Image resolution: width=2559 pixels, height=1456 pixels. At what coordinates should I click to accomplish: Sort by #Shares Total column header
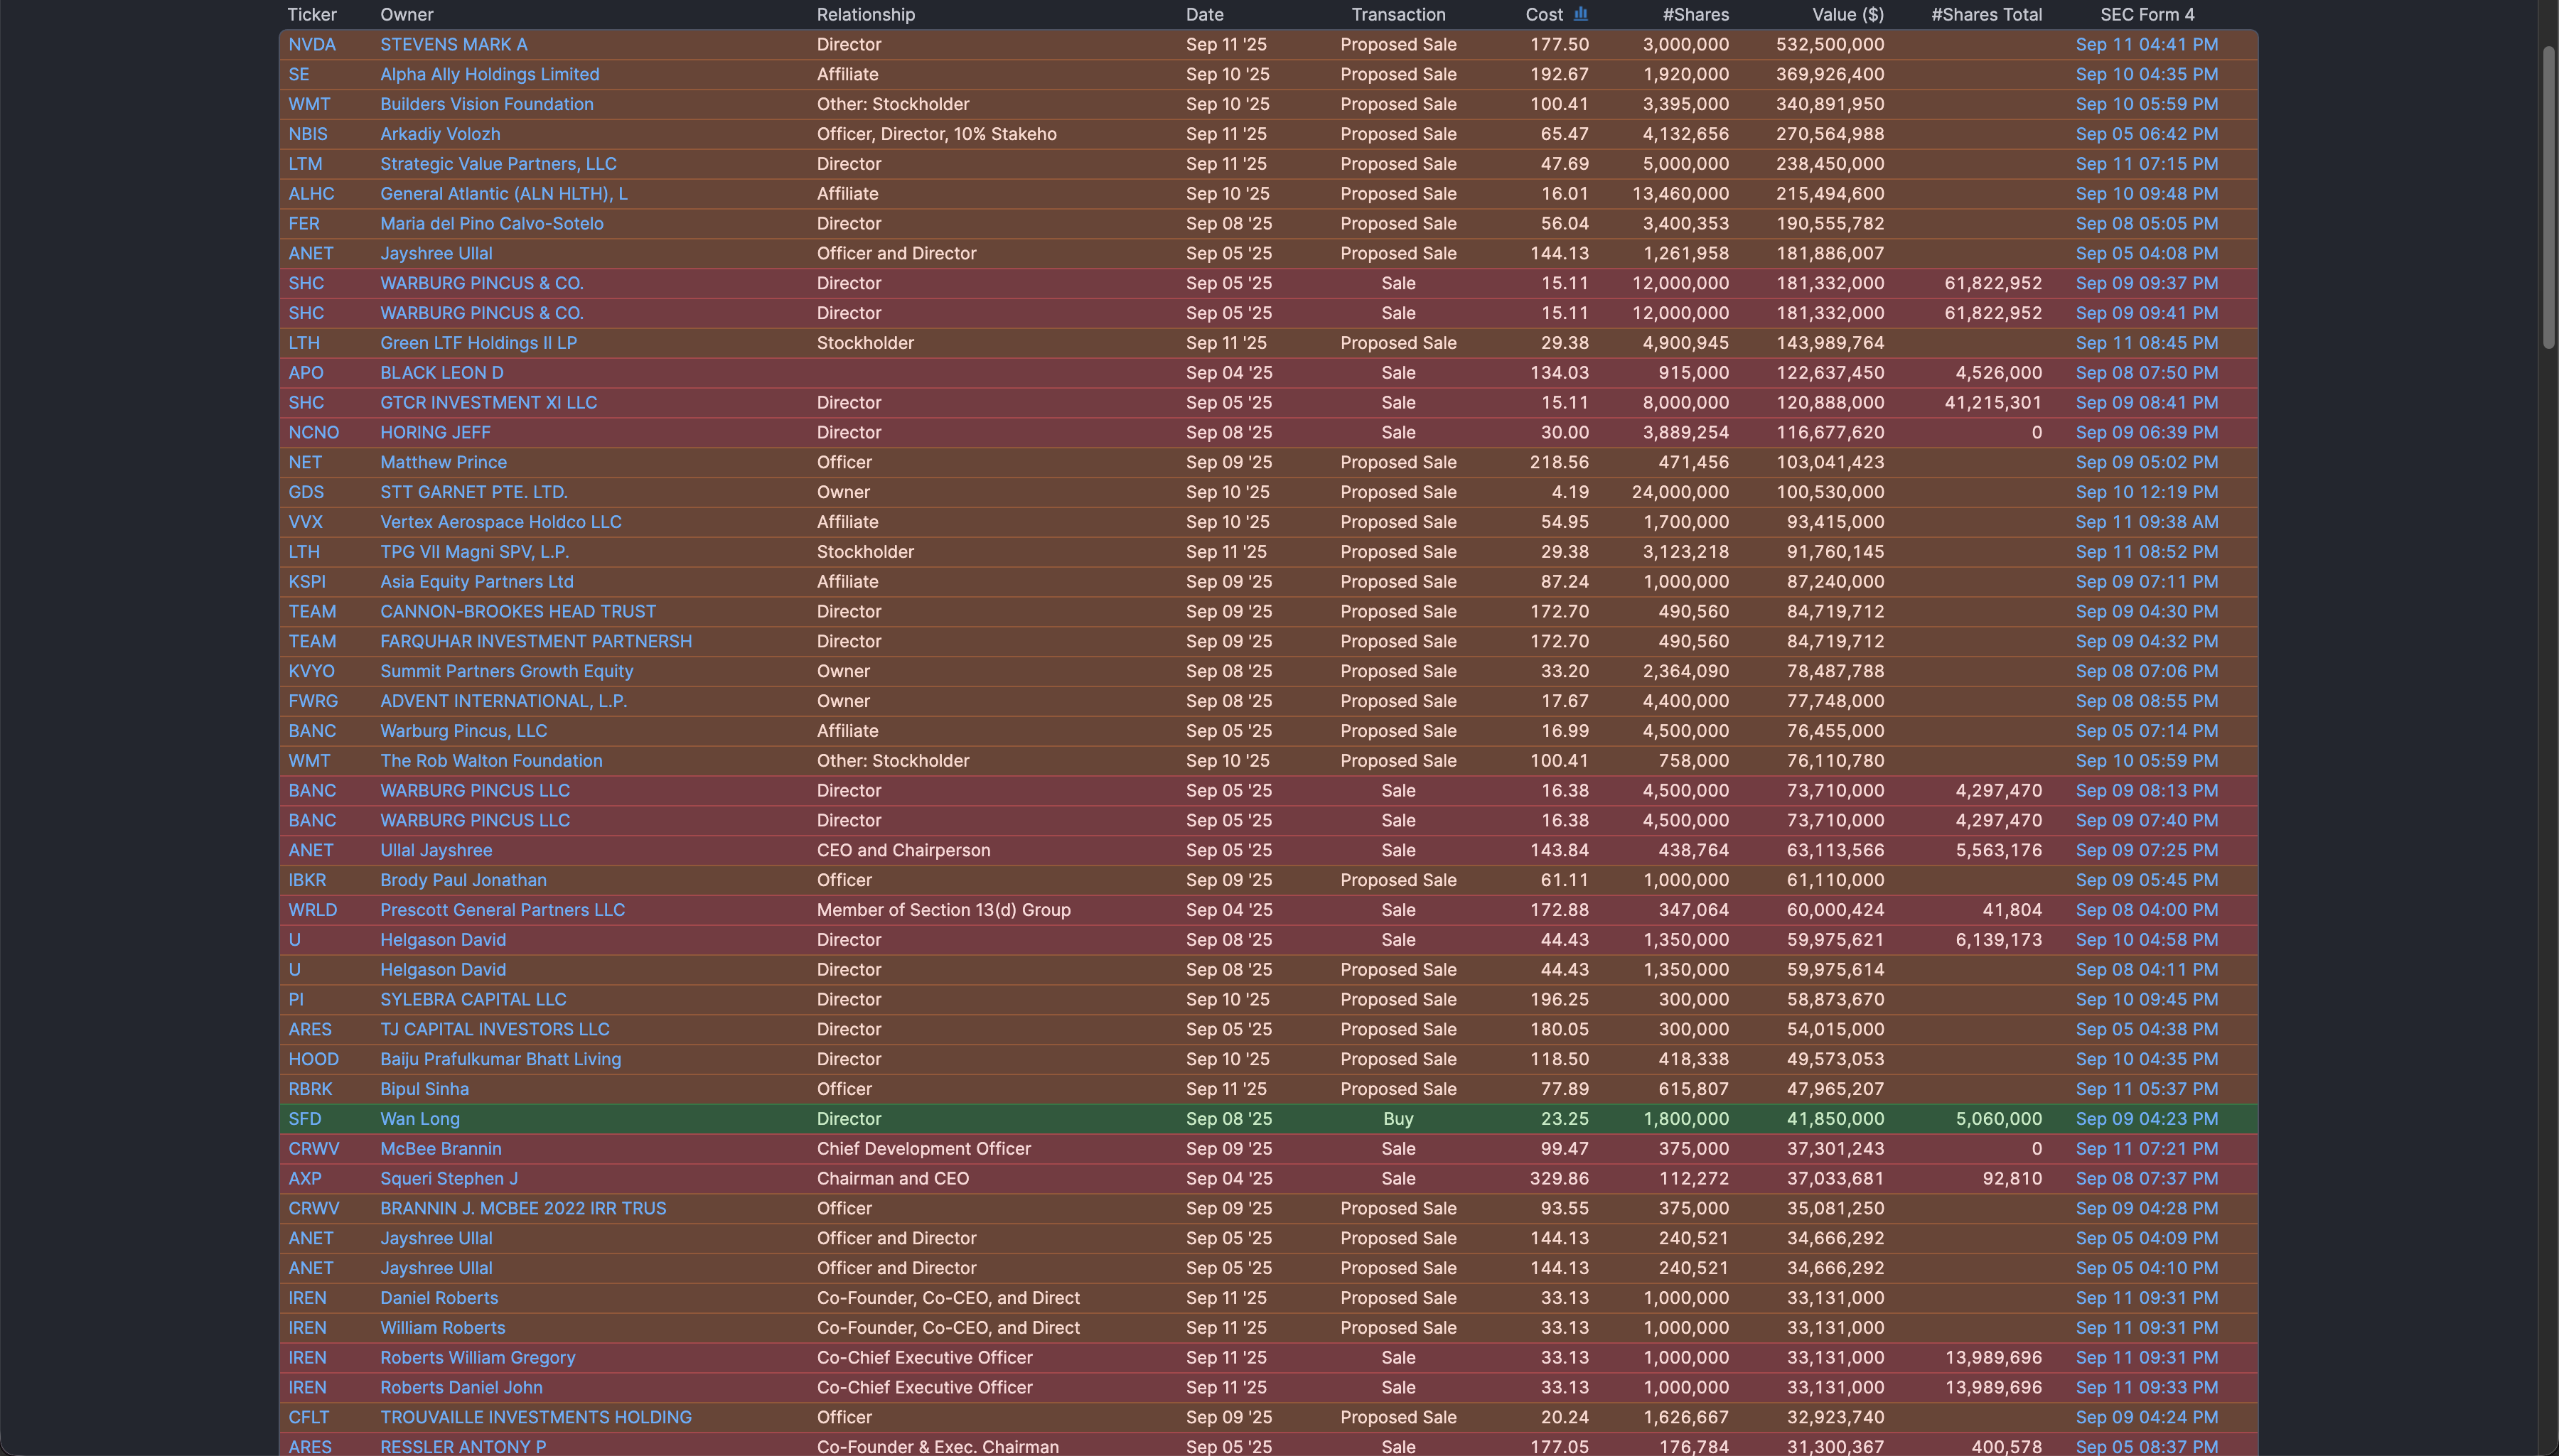pos(1986,15)
